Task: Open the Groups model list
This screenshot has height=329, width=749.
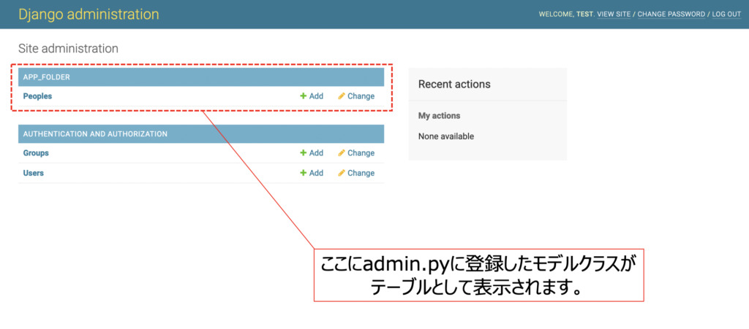Action: click(36, 153)
